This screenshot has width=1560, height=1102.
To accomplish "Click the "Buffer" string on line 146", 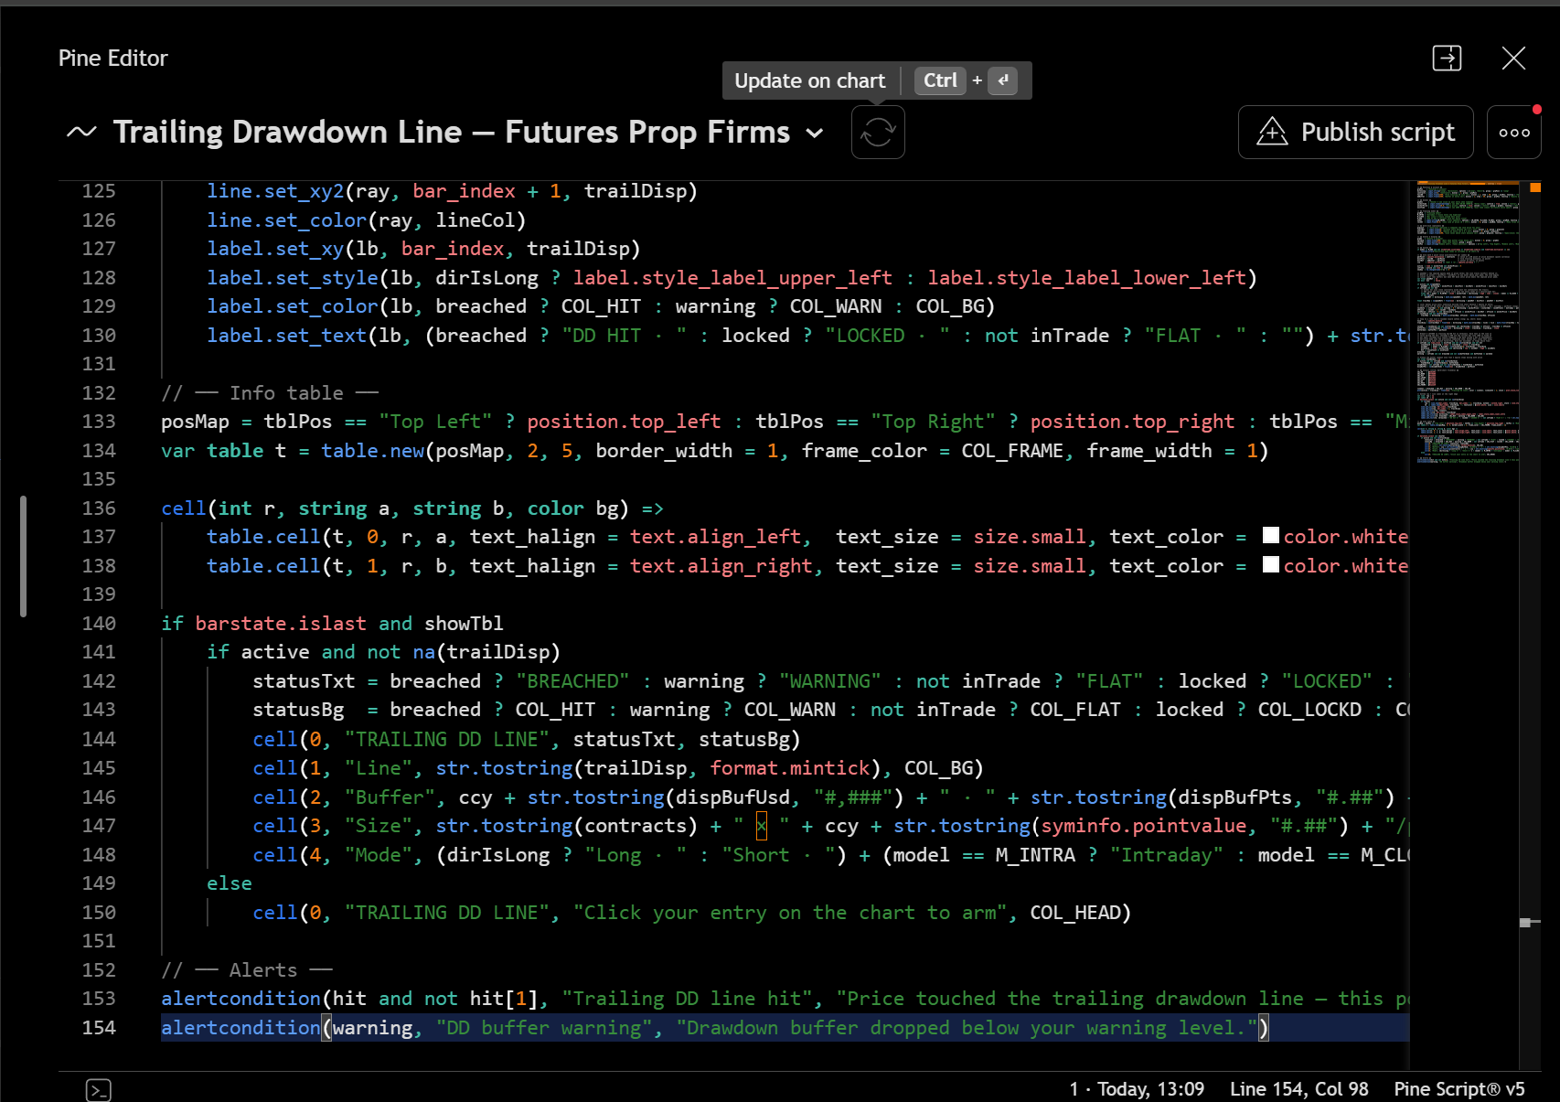I will tap(390, 797).
